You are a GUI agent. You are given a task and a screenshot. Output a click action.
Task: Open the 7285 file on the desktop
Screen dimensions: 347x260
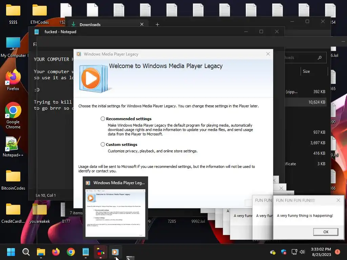(172, 221)
